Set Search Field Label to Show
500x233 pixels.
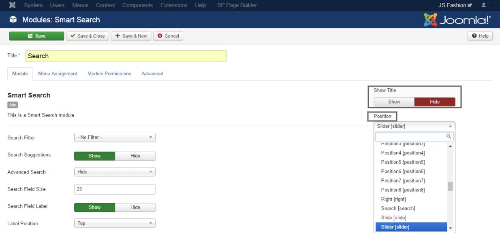(94, 207)
